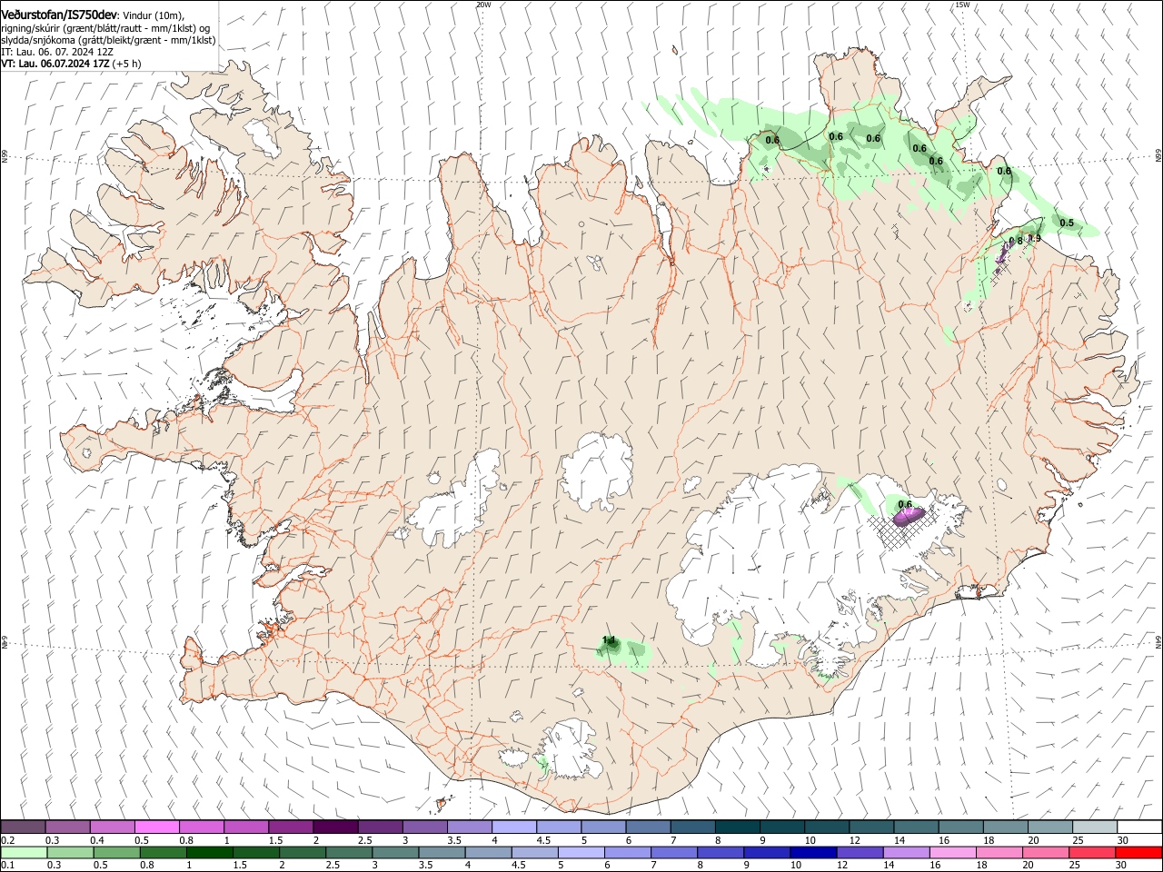
Task: Click the 1.1 precipitation value in south Iceland
Action: (x=609, y=640)
